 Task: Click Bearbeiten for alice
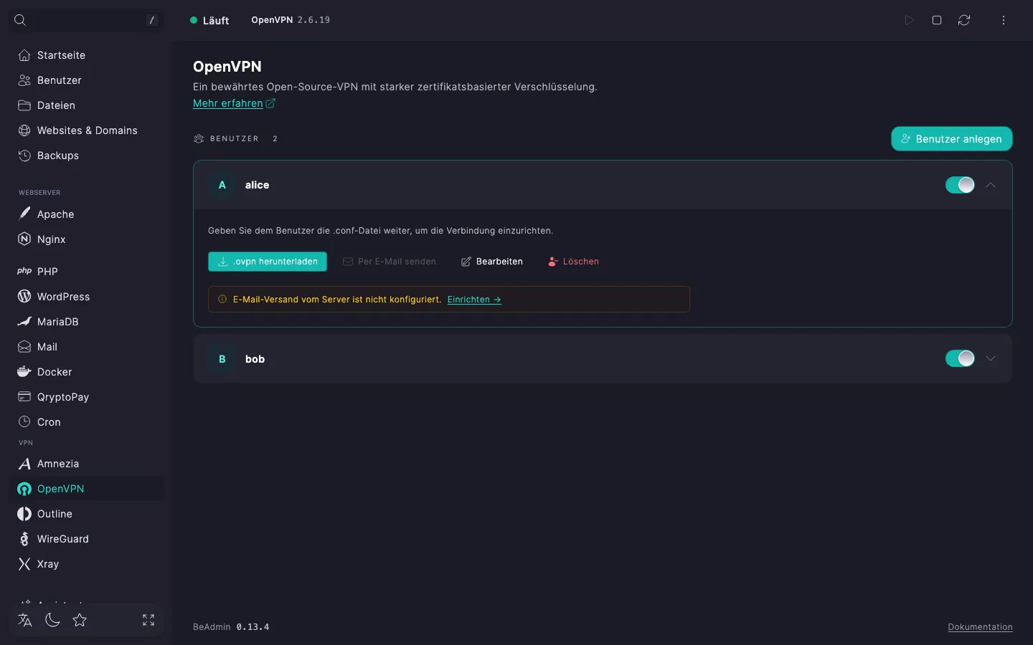point(492,262)
